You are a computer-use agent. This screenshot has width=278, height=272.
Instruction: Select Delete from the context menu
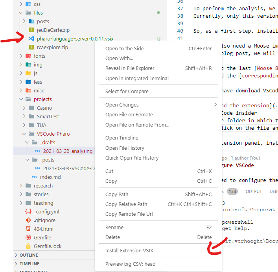(x=158, y=237)
